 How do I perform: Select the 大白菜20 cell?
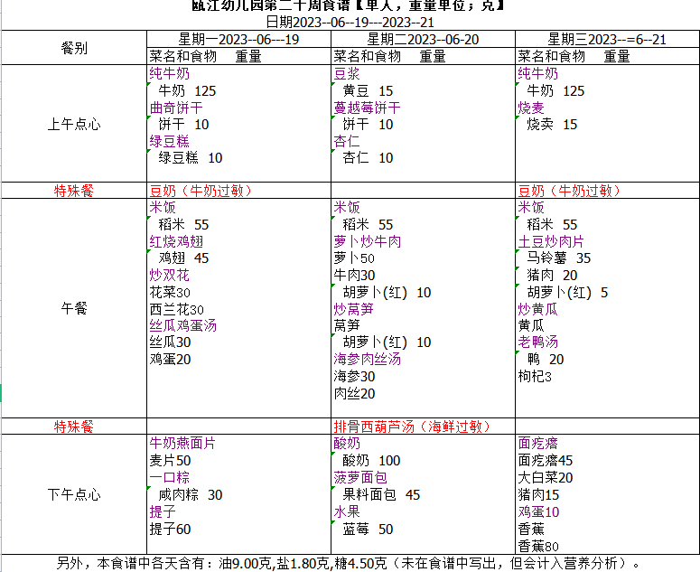(545, 477)
